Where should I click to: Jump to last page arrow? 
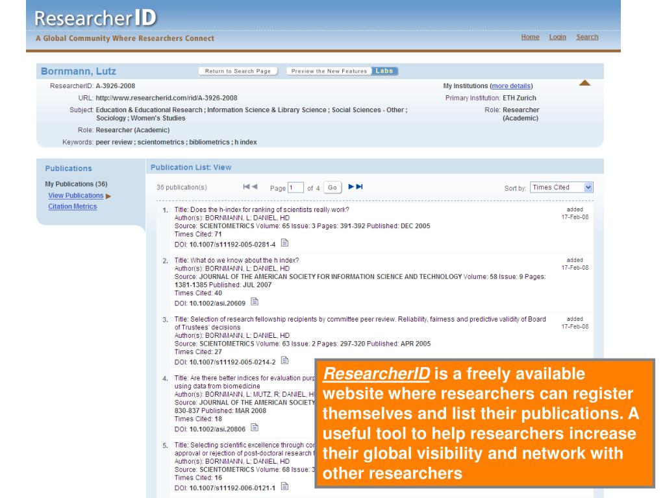pos(359,187)
